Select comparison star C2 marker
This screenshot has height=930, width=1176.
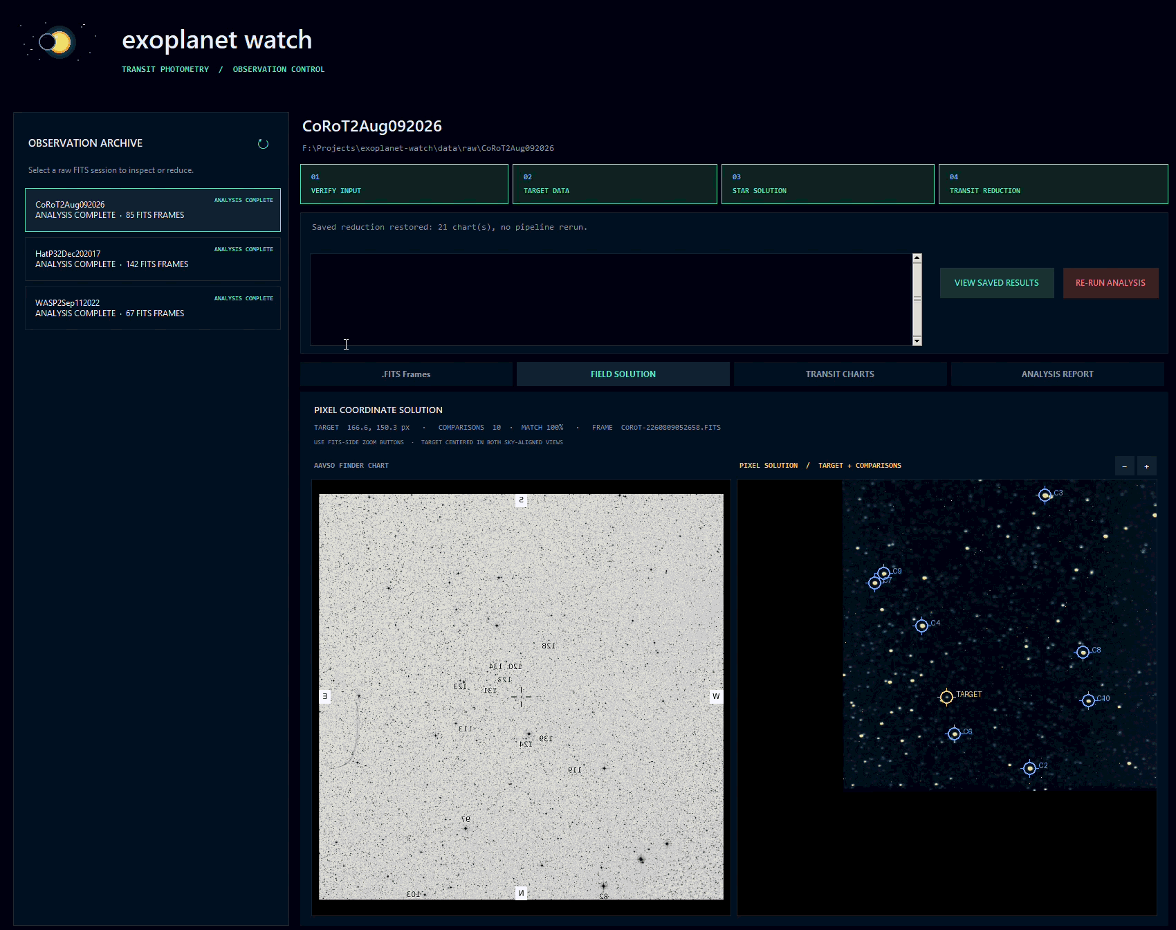click(x=1029, y=767)
